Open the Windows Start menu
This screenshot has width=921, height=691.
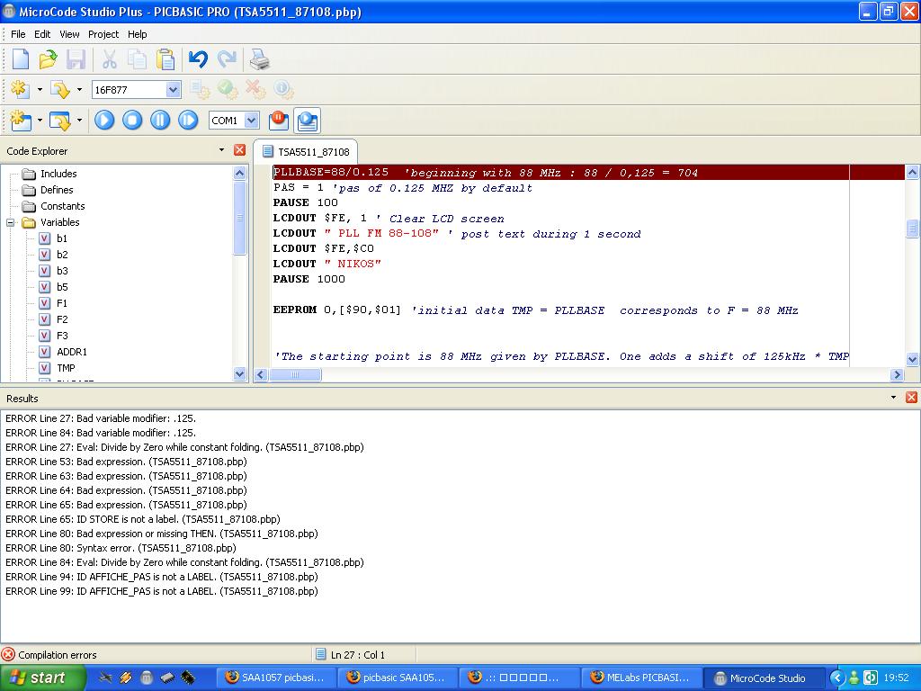[x=42, y=678]
